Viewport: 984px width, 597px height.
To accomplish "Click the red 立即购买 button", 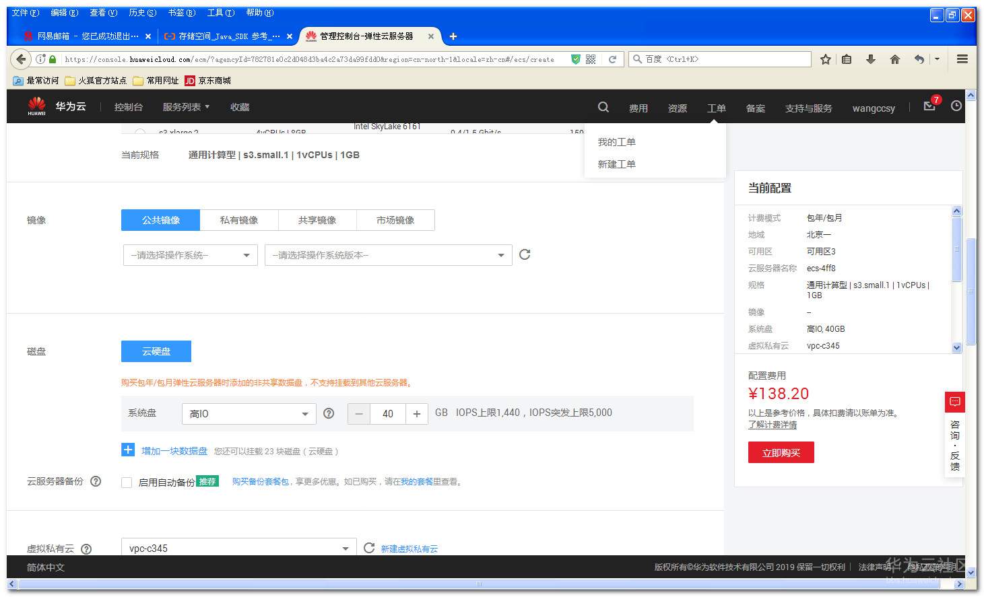I will [781, 452].
